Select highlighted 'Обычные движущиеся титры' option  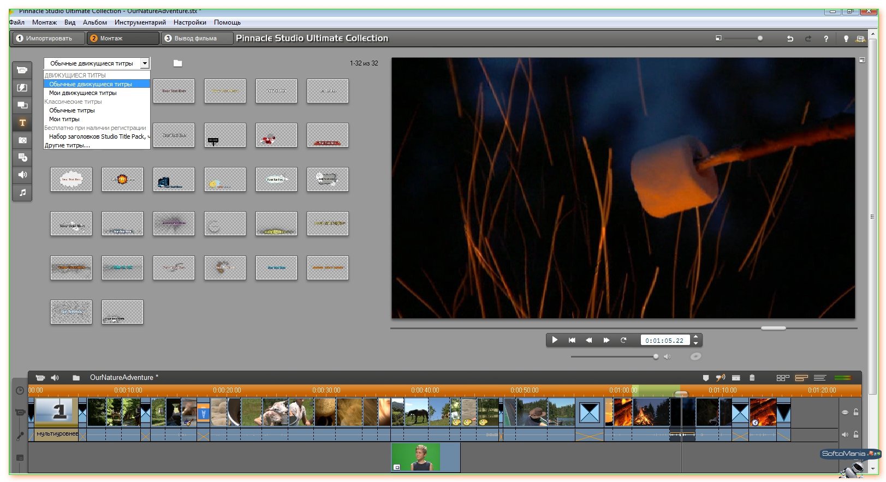[x=97, y=84]
